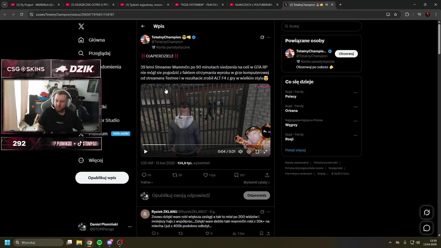Open the Rysiek ZKLANU profile name

[x=164, y=211]
